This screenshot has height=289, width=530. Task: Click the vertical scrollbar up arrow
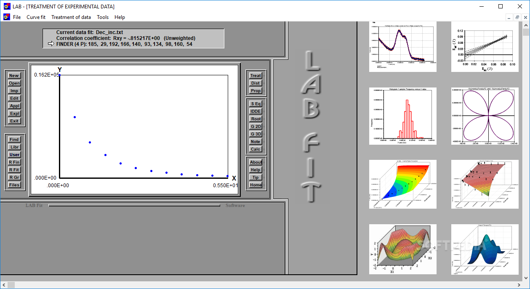526,25
